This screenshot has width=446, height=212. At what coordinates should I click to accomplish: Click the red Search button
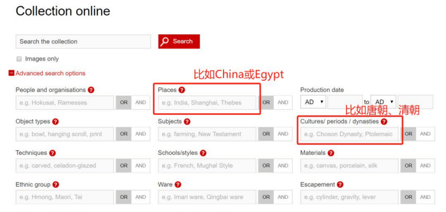pos(179,42)
